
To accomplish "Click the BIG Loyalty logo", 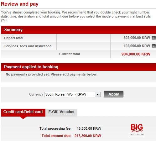I will click(x=137, y=128).
